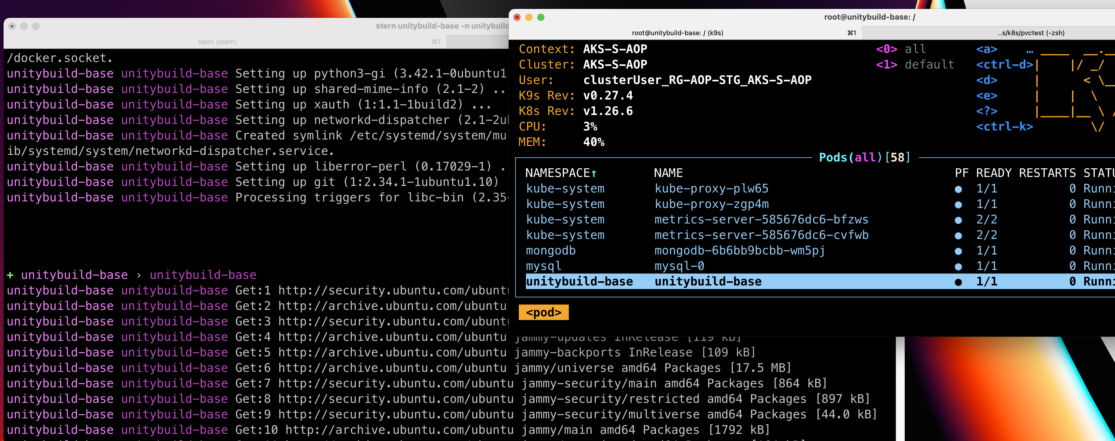Click the port-forward dot for kube-proxy-plw65

click(958, 189)
